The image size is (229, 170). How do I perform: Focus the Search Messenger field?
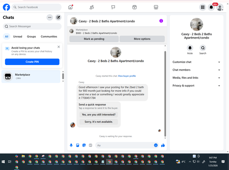pos(32,27)
